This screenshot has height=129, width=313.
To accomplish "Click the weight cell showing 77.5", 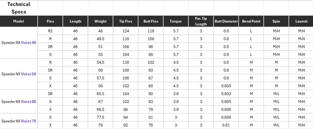I will click(100, 117).
